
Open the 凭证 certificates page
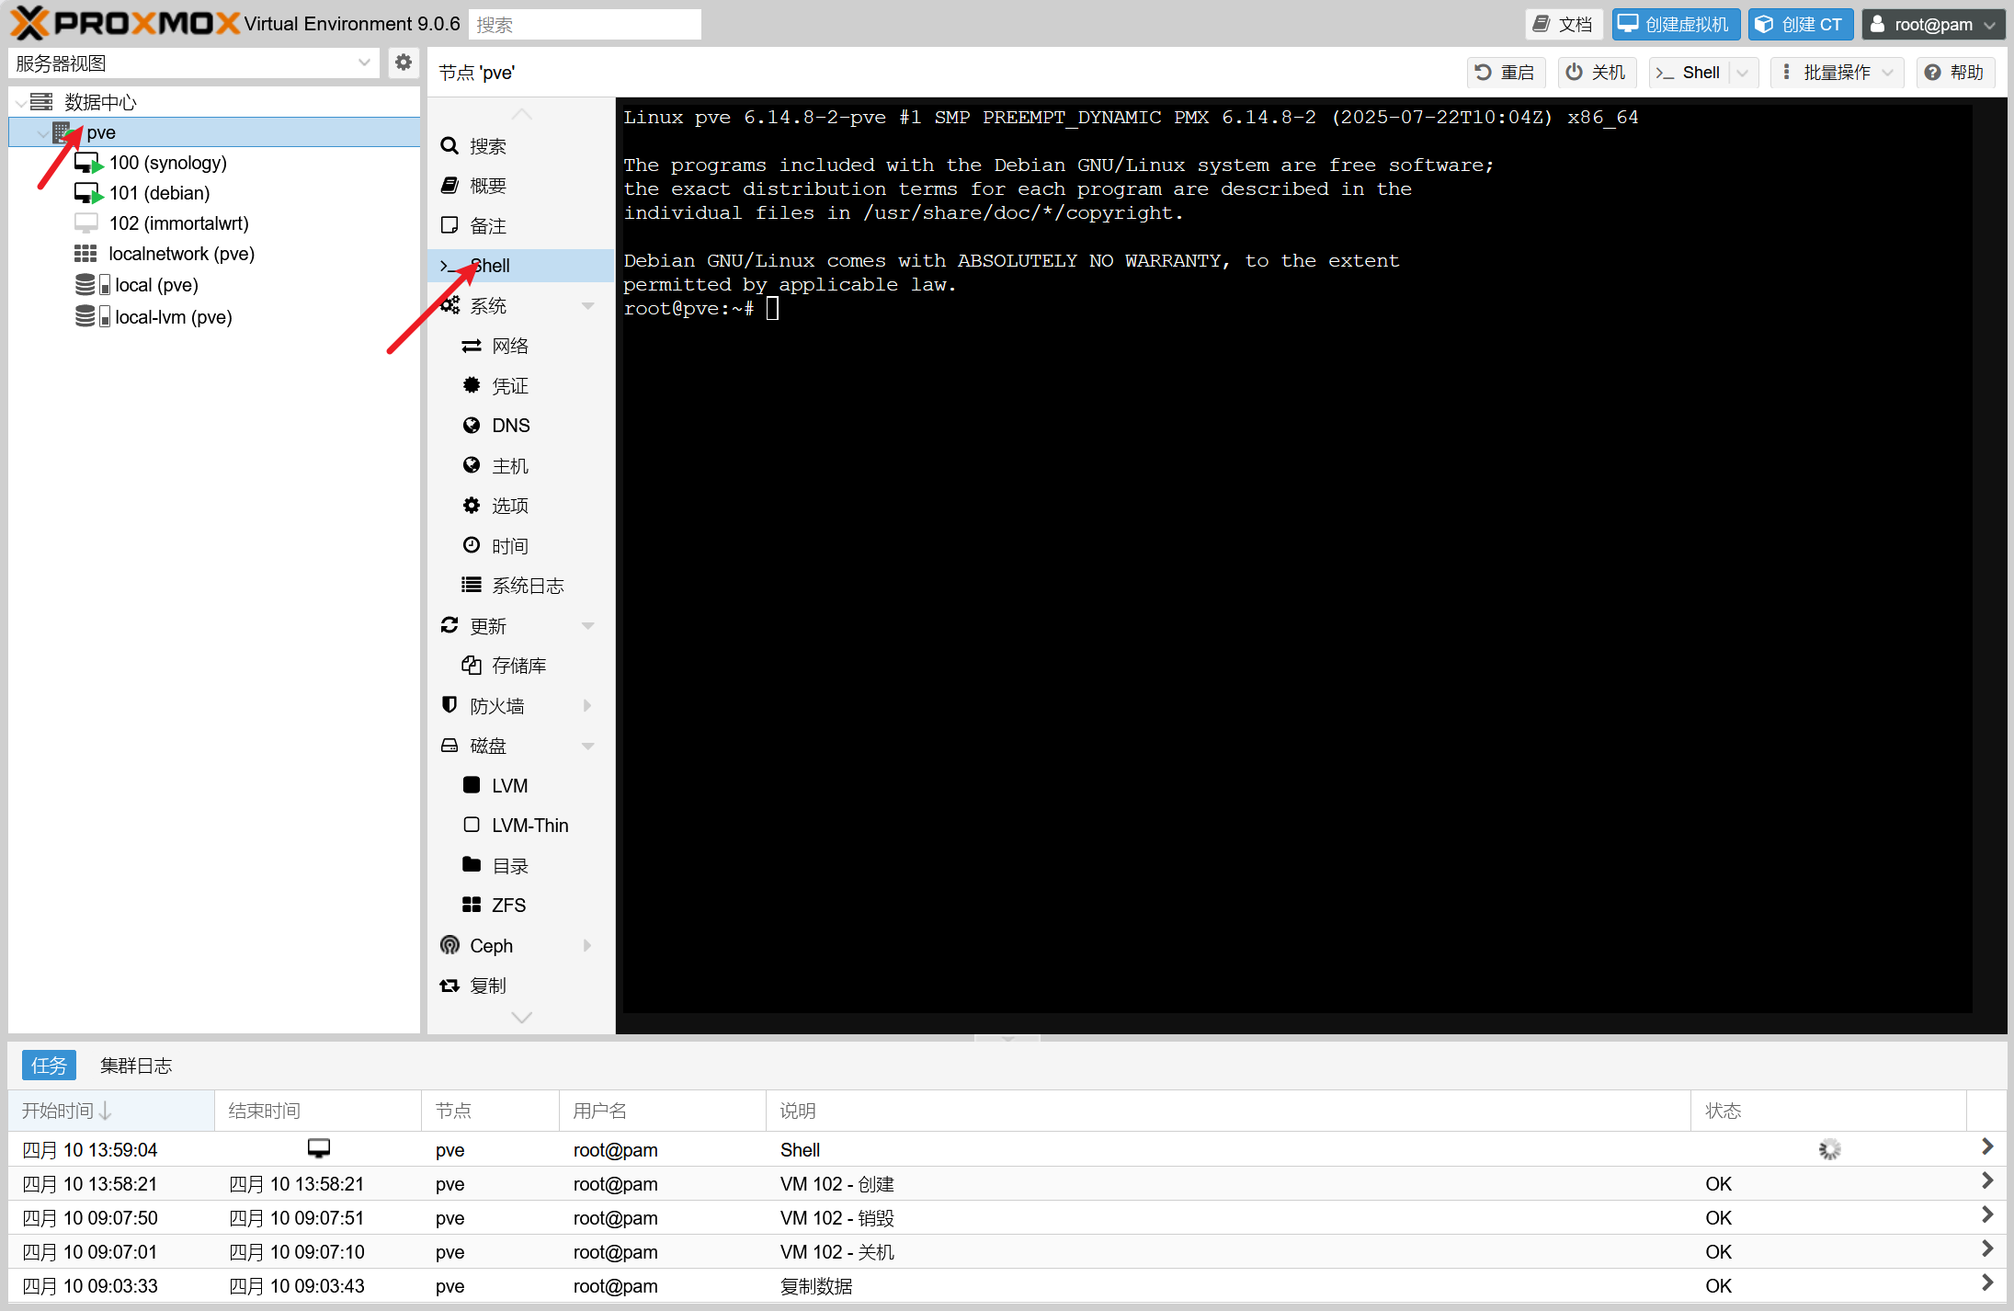(520, 386)
